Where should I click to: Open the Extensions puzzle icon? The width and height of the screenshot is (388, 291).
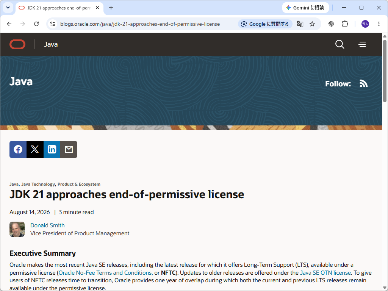[345, 24]
